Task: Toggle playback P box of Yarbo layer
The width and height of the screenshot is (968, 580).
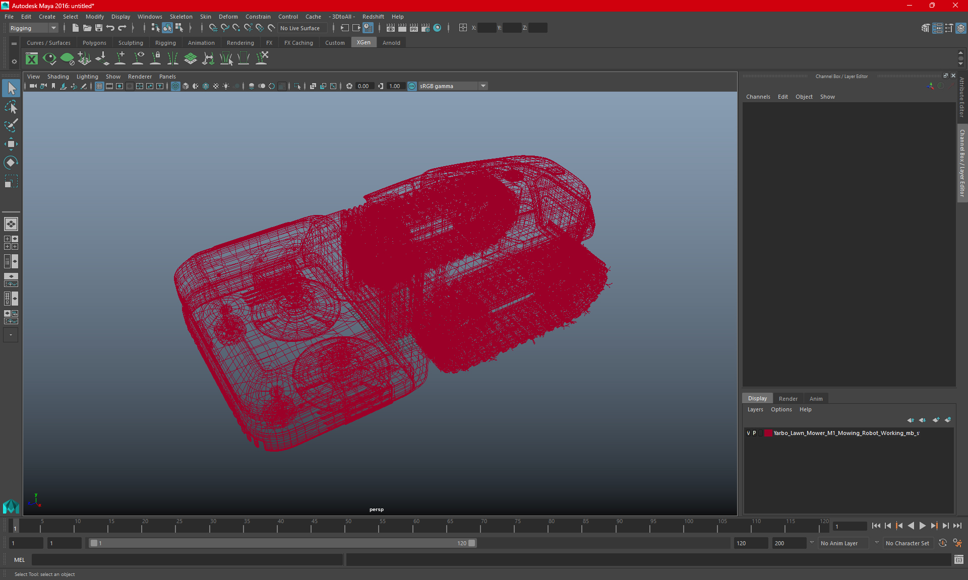Action: pos(755,433)
